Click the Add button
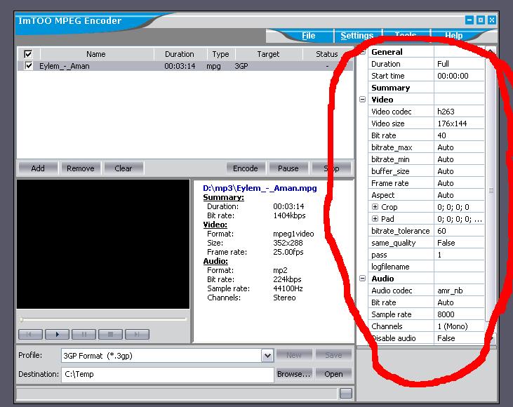The width and height of the screenshot is (513, 407). click(x=38, y=168)
